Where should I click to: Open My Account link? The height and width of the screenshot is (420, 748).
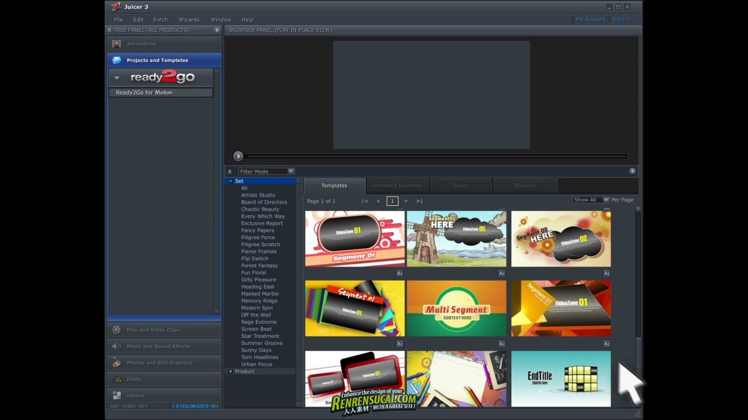click(x=590, y=19)
